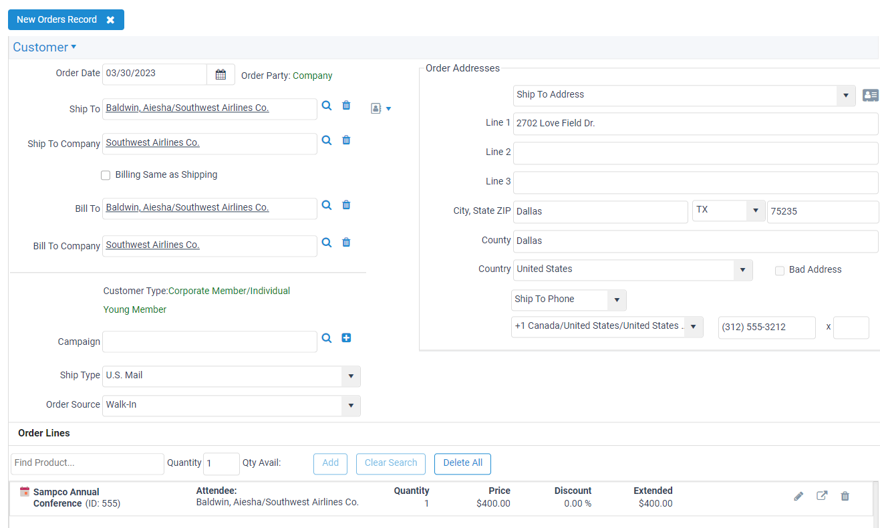Viewport: 880px width, 528px height.
Task: Remove the Bill To Company value
Action: click(346, 243)
